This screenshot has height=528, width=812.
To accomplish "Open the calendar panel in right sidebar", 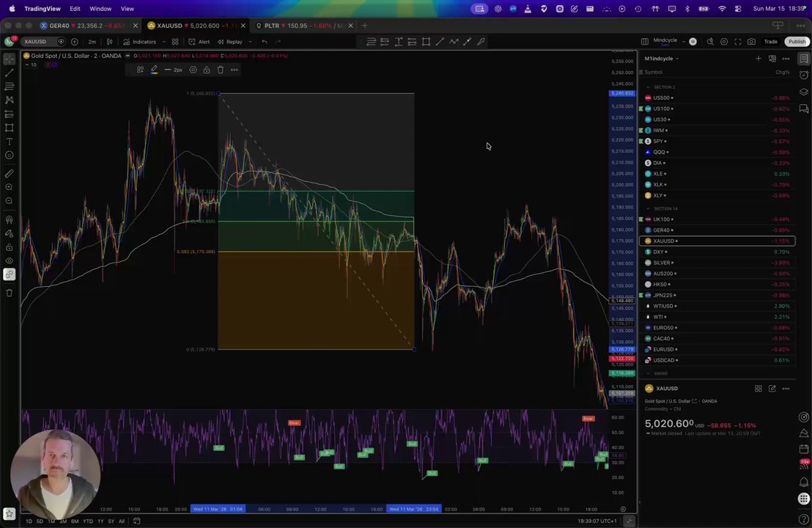I will point(804,449).
